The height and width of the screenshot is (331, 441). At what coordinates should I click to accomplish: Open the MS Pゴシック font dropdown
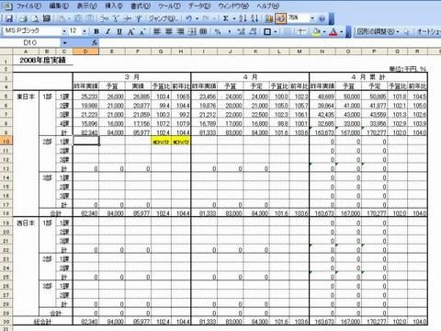coord(64,31)
